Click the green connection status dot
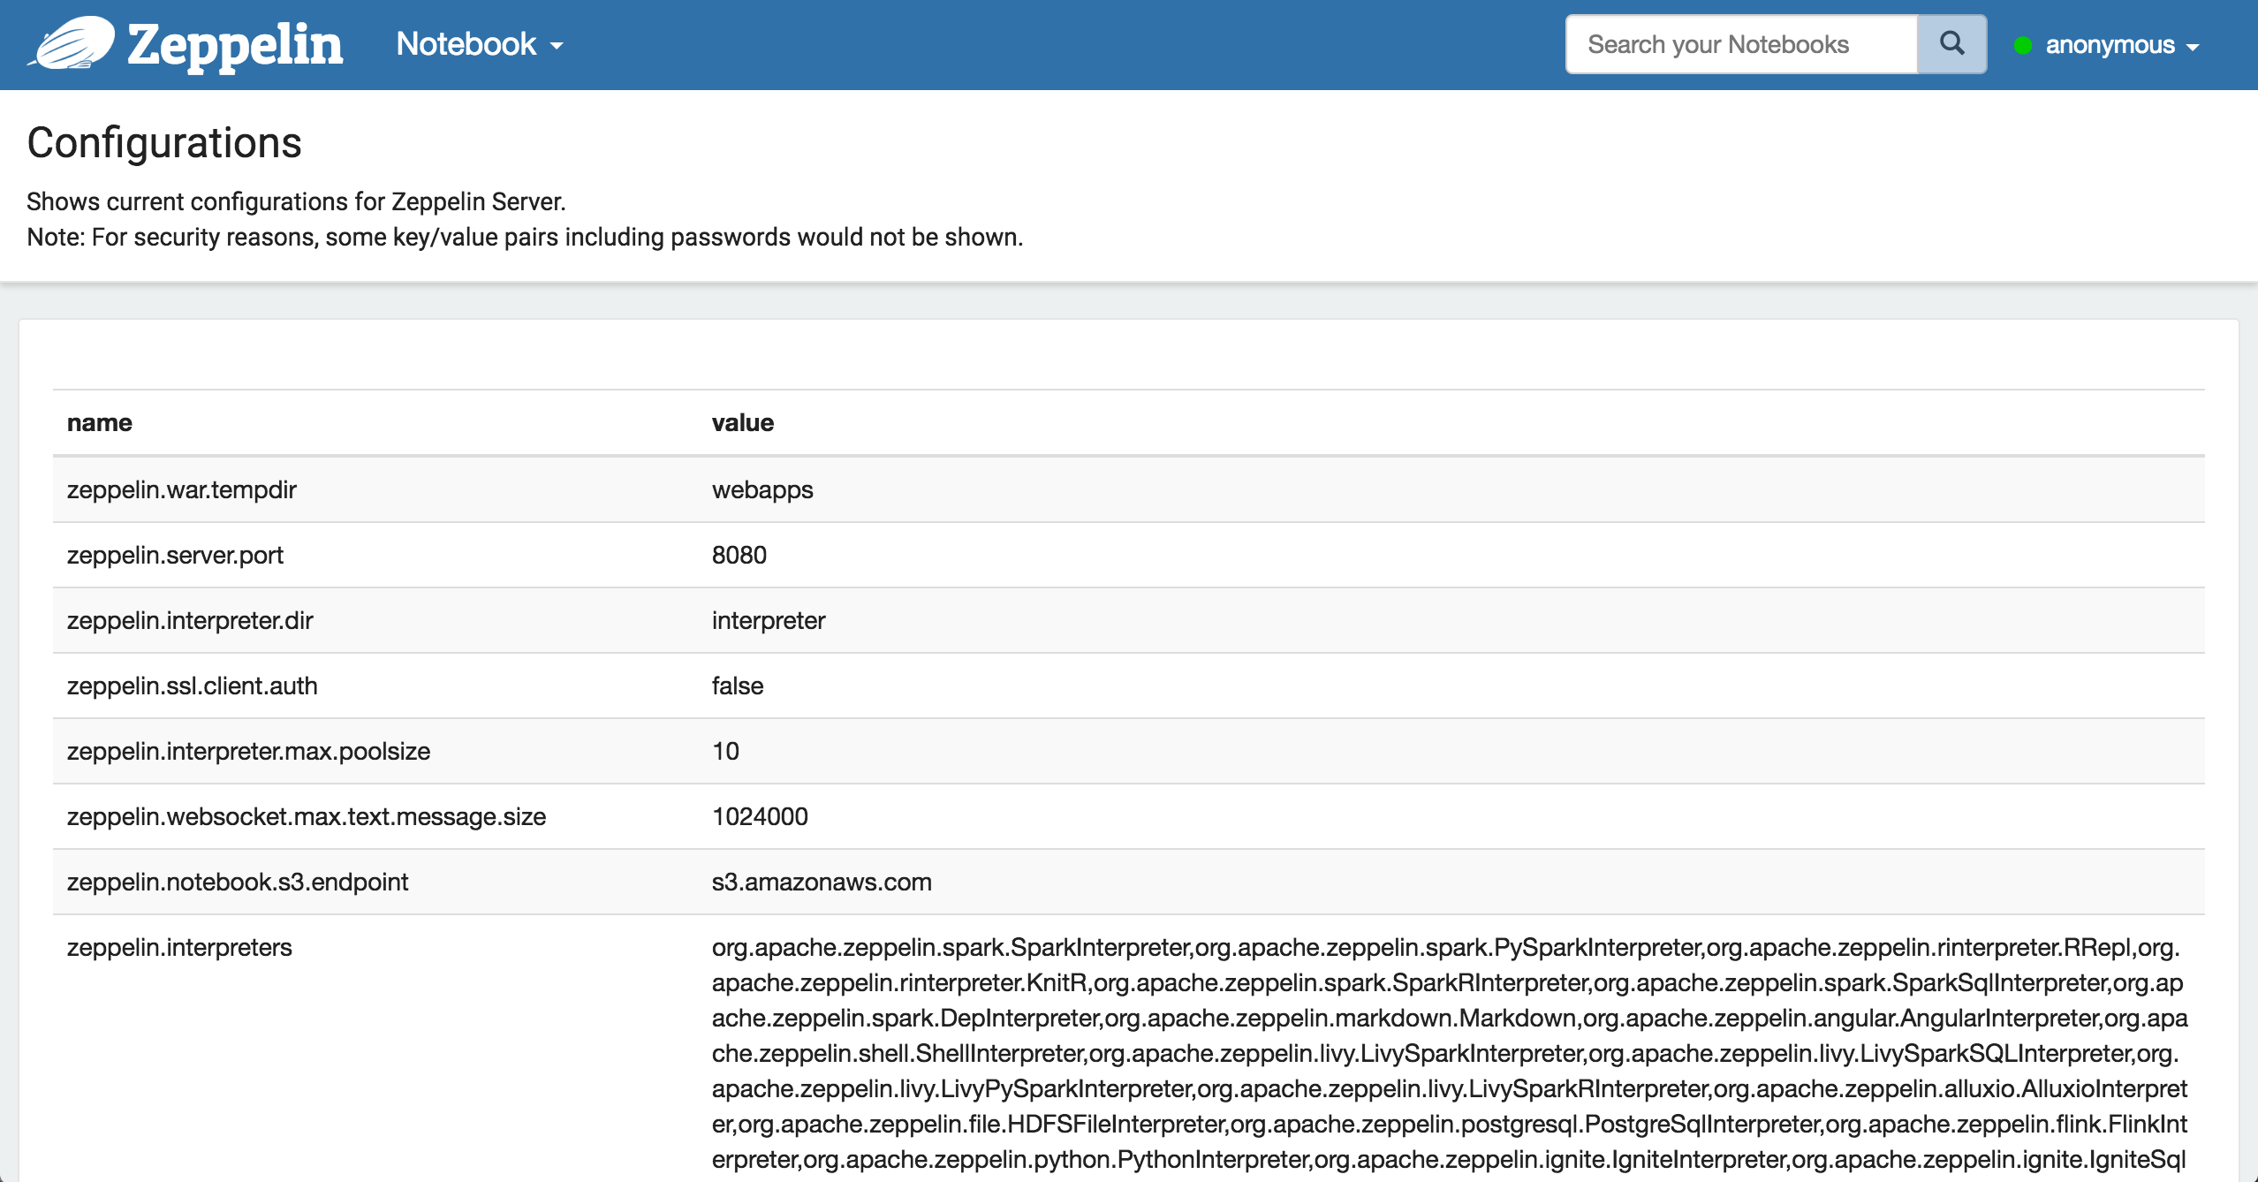The width and height of the screenshot is (2258, 1182). [x=2022, y=45]
